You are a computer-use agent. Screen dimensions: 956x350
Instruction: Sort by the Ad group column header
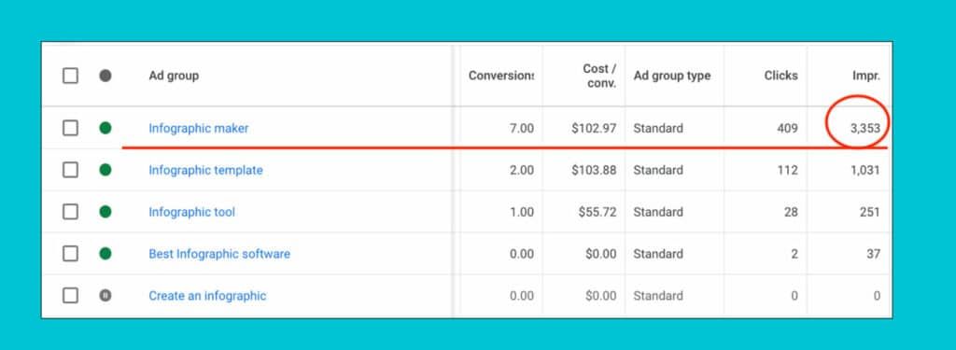pos(174,76)
